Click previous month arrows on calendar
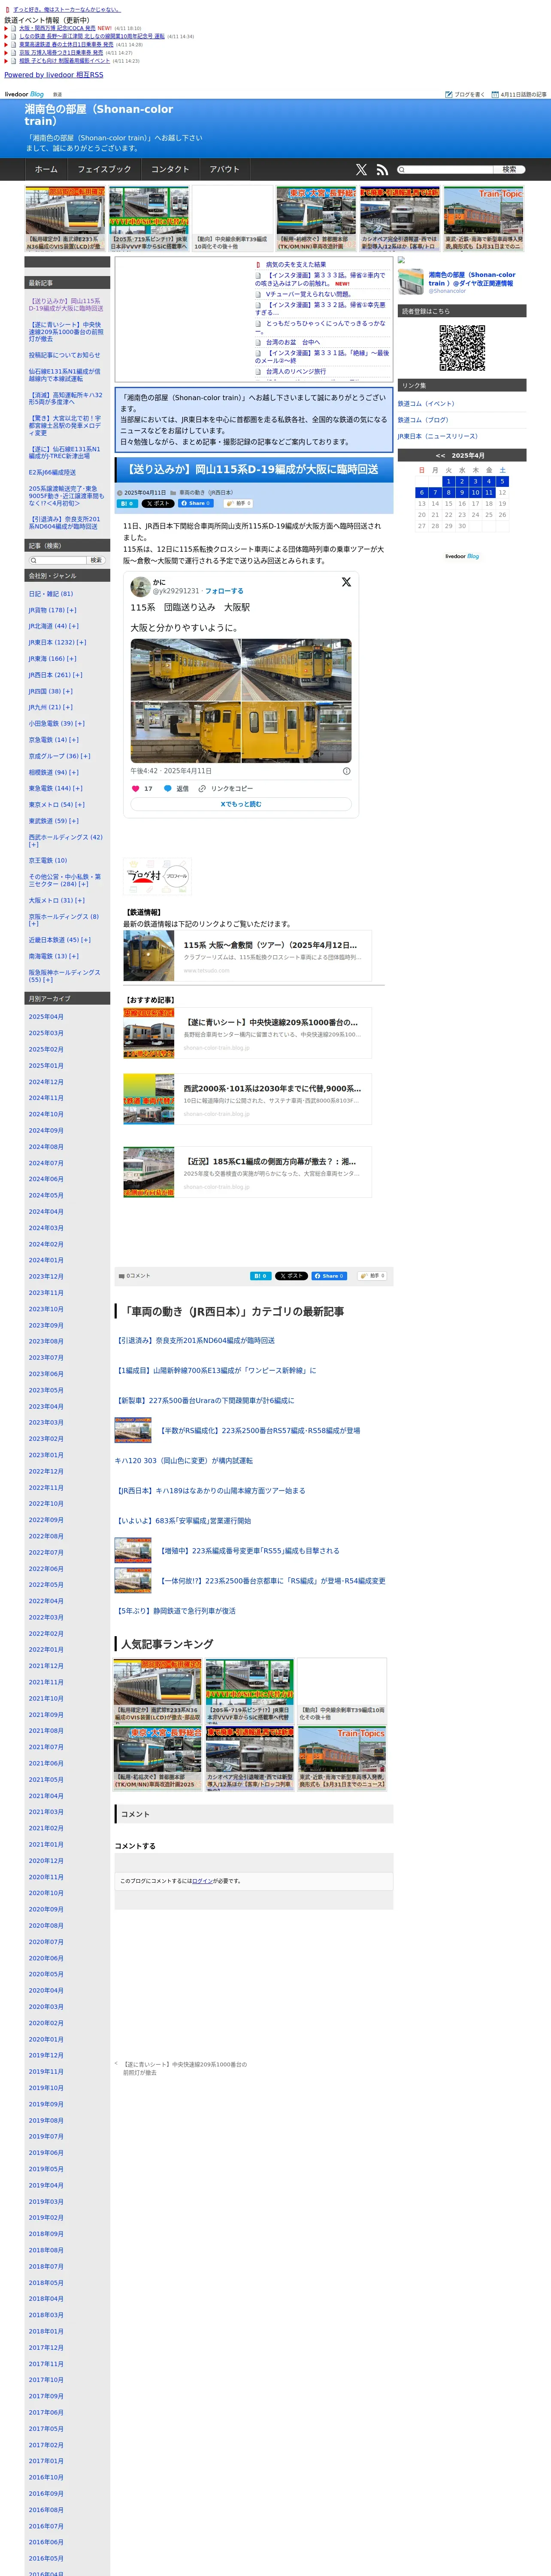Screen dimensions: 551x2576 pos(440,456)
